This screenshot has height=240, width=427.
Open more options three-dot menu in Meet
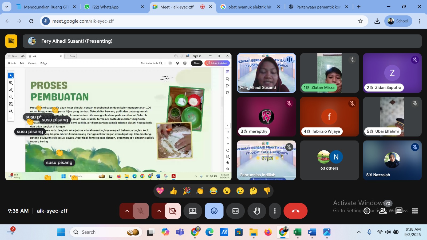(x=275, y=211)
